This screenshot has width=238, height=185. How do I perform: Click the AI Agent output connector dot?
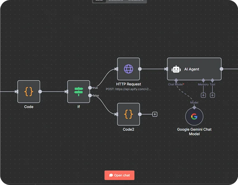[221, 69]
